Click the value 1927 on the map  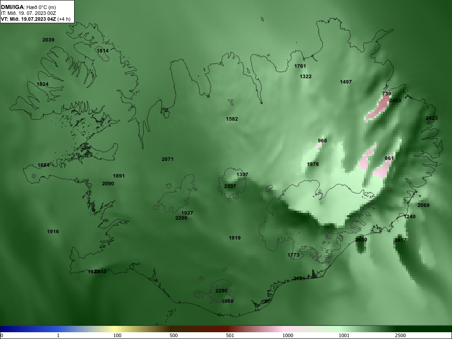[187, 213]
